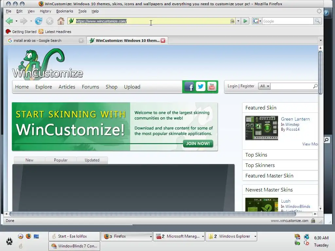Screen dimensions: 335x251
Task: Click the Firefox Google search input field
Action: (x=288, y=21)
